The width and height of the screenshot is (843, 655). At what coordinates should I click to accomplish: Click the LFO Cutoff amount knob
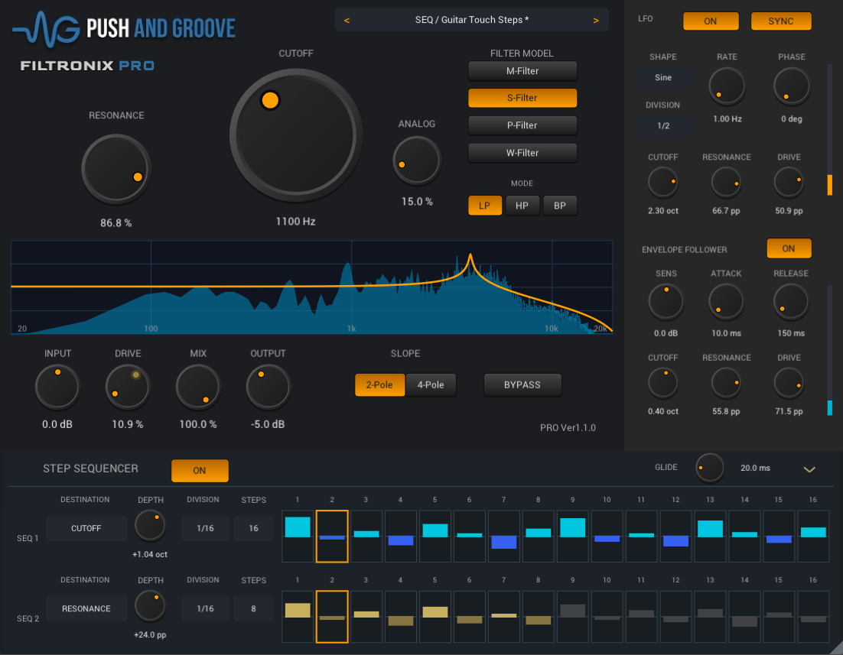pyautogui.click(x=663, y=183)
